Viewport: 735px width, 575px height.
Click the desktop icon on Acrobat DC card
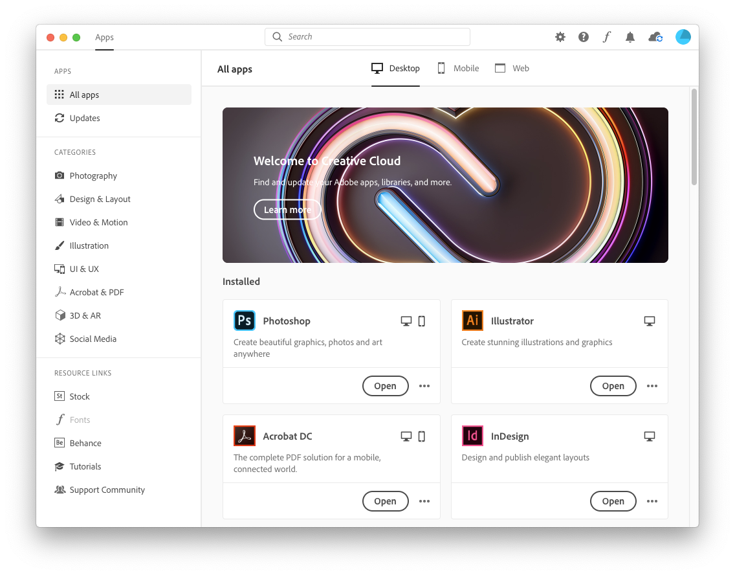pos(406,436)
